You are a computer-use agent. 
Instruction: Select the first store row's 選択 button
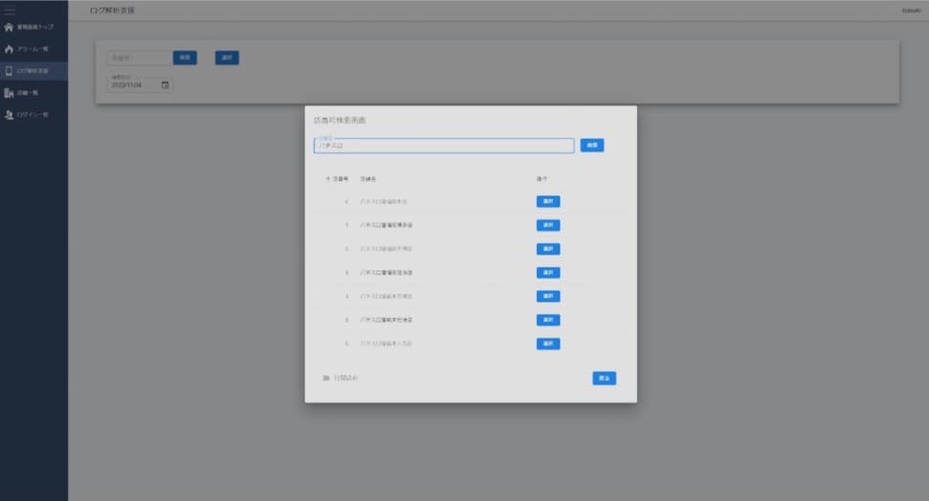click(547, 202)
